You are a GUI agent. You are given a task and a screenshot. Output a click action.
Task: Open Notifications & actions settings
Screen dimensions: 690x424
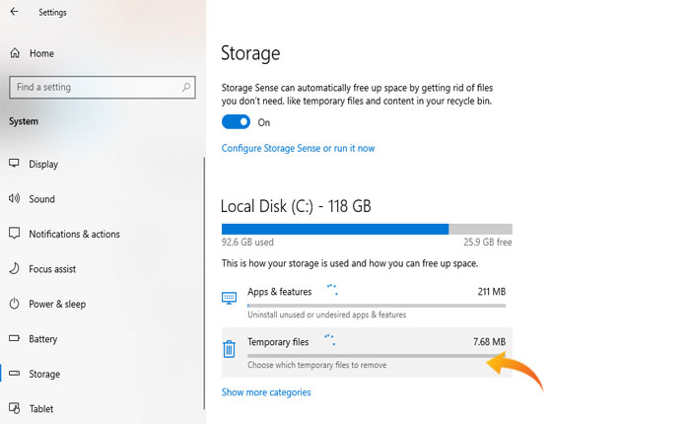(x=74, y=234)
